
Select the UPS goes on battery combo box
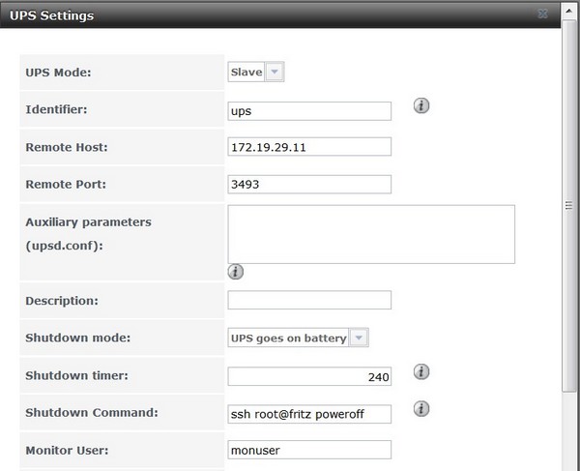[x=298, y=338]
